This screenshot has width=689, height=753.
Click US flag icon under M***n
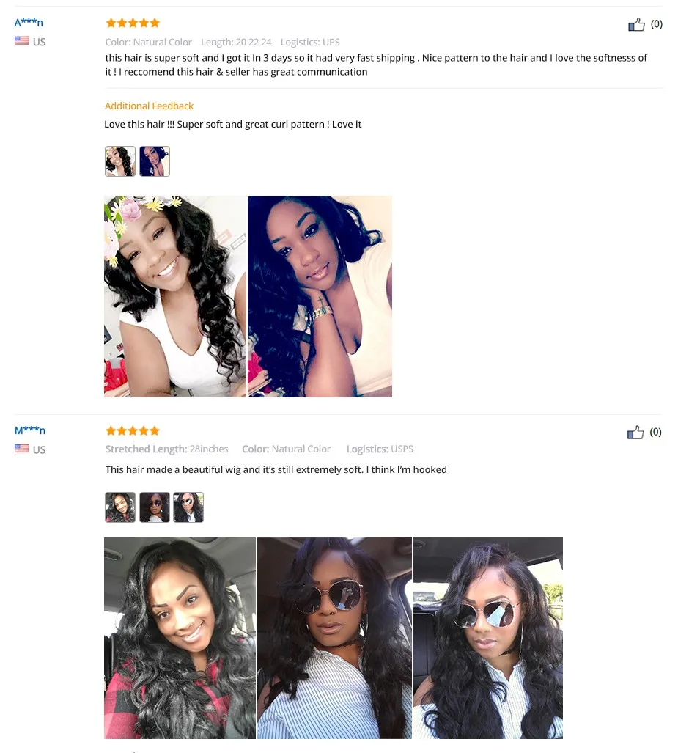pyautogui.click(x=21, y=449)
